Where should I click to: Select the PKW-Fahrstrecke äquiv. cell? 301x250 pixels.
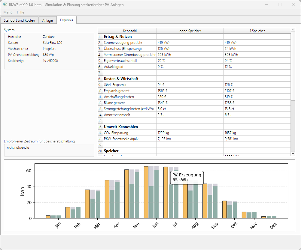tap(130, 139)
